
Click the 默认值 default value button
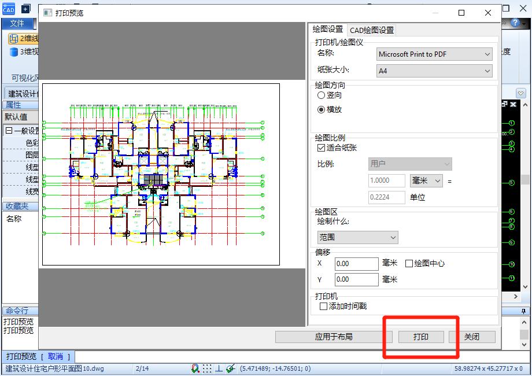(20, 117)
